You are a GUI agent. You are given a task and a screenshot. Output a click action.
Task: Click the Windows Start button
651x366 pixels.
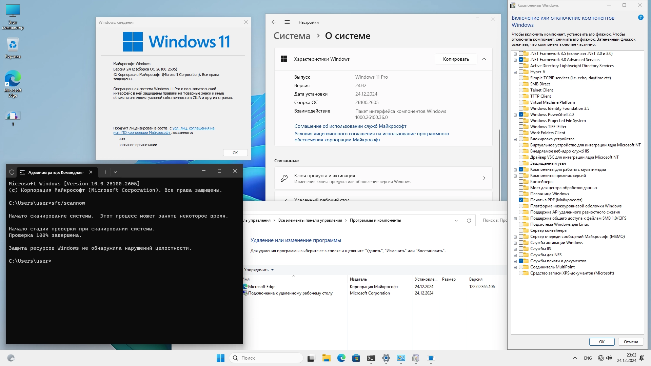[x=220, y=358]
